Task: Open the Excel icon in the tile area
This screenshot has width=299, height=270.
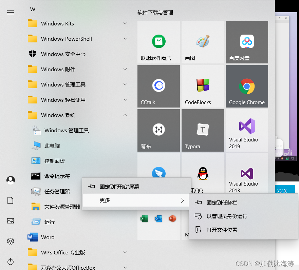Action: 144,218
